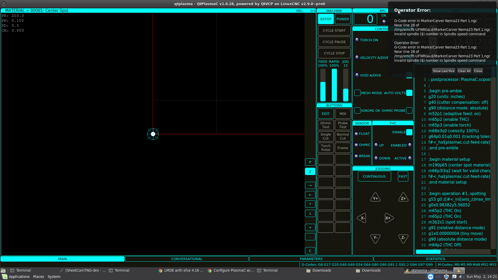Image resolution: width=498 pixels, height=280 pixels.
Task: Open the CONTINUOUS jog increment dropdown
Action: tap(374, 176)
